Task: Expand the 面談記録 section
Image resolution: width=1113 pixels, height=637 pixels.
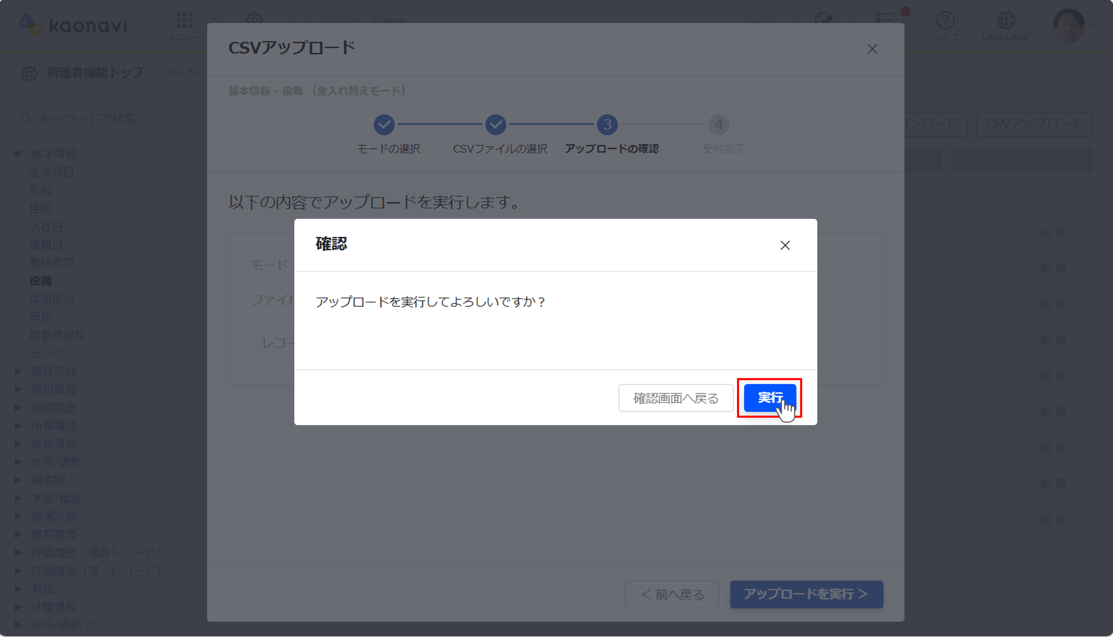Action: 18,371
